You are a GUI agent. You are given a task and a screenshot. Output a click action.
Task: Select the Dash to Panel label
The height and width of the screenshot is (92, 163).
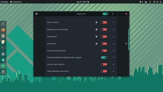[53, 22]
